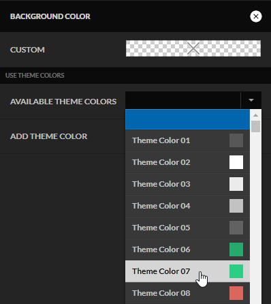Click the Add Theme Color label
This screenshot has width=271, height=304.
point(48,136)
